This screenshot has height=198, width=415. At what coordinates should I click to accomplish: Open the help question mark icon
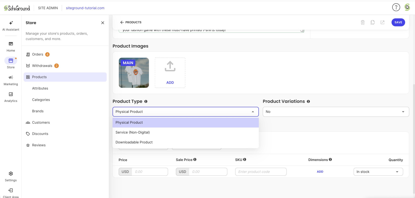click(x=396, y=7)
